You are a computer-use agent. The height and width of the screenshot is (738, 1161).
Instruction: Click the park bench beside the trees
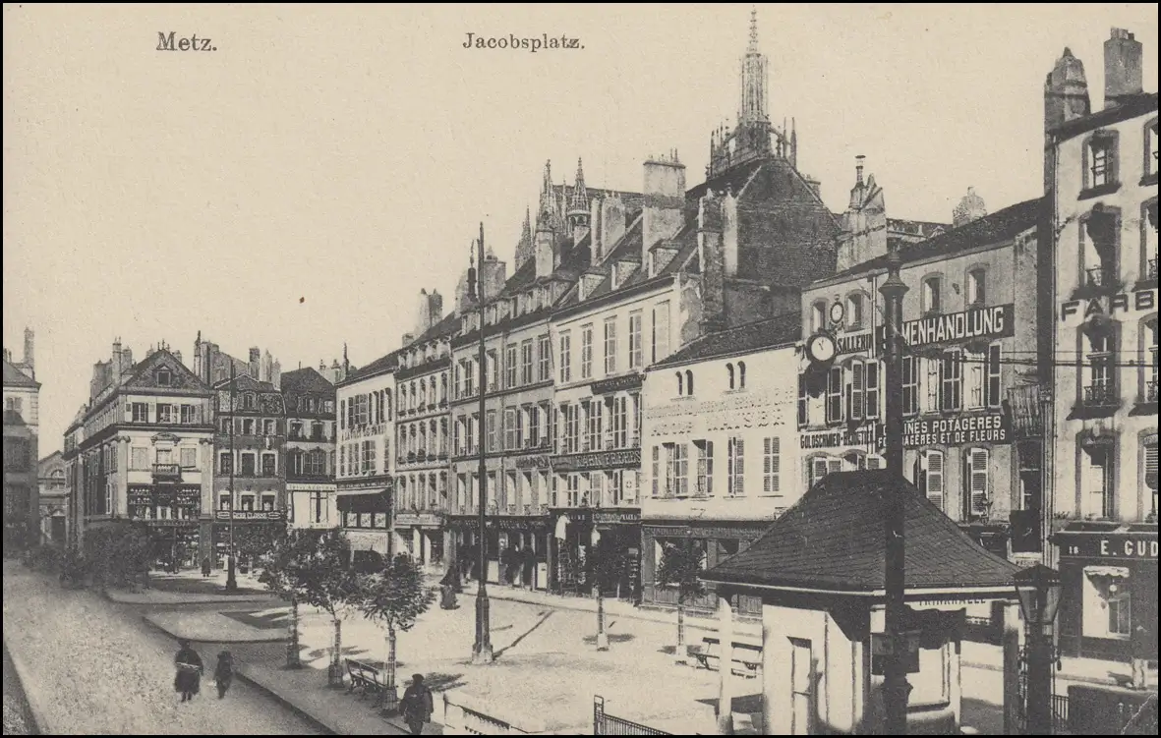click(x=363, y=676)
